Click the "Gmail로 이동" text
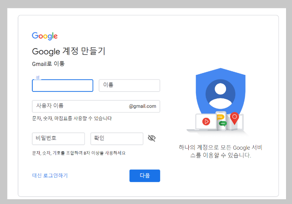This screenshot has height=204, width=292. (48, 64)
